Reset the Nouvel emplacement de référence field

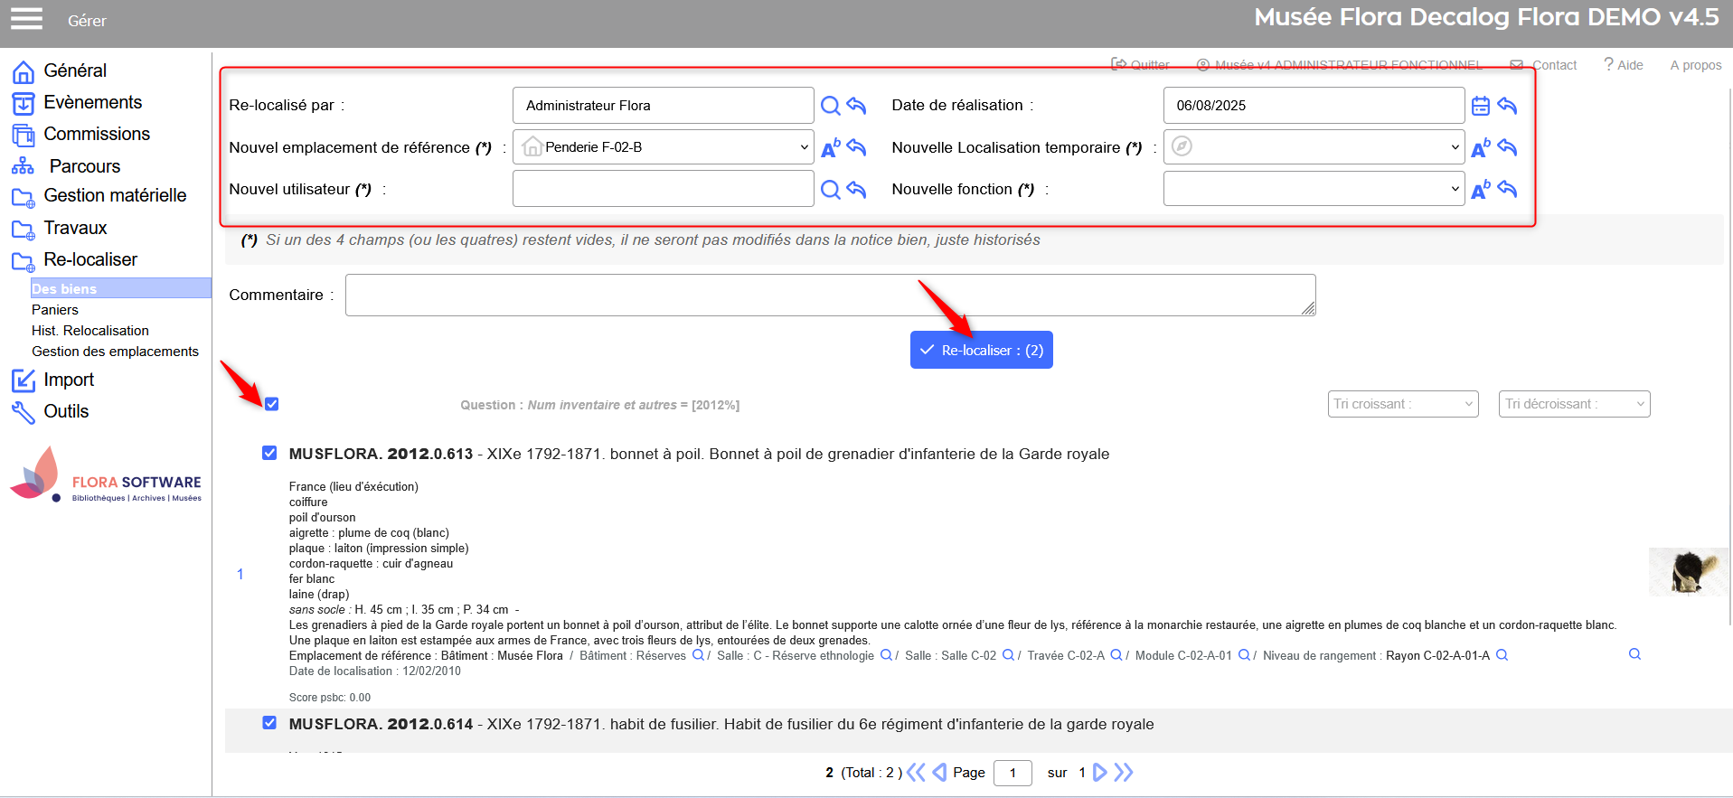pyautogui.click(x=857, y=147)
